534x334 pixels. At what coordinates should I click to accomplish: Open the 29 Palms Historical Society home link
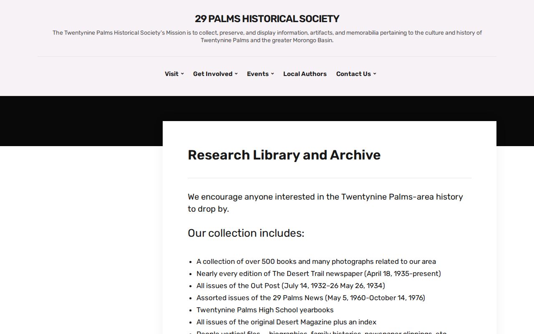267,19
